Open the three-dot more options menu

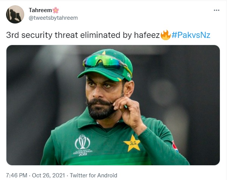pyautogui.click(x=216, y=10)
